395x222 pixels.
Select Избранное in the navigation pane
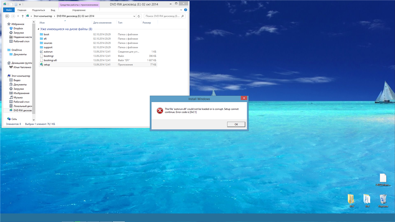click(16, 24)
